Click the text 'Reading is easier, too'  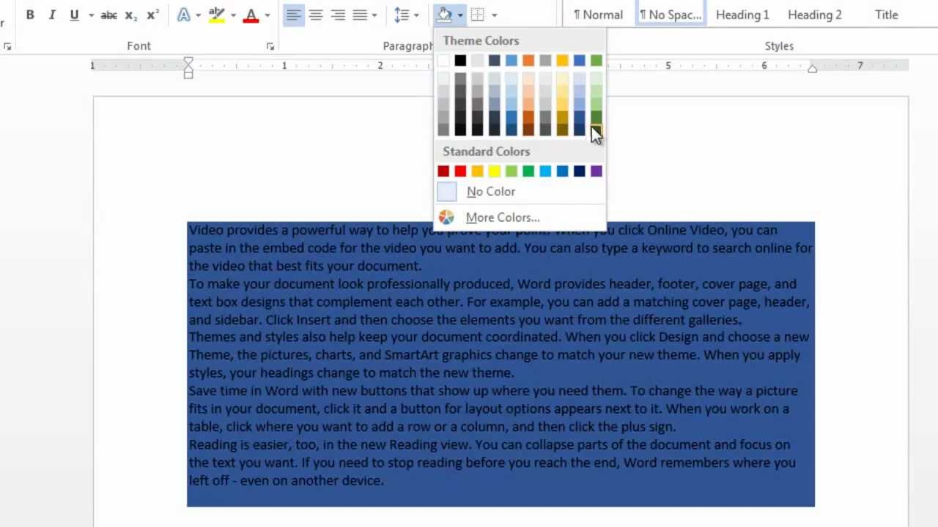click(252, 445)
